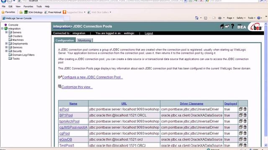Open the aiPool pool link

[64, 109]
